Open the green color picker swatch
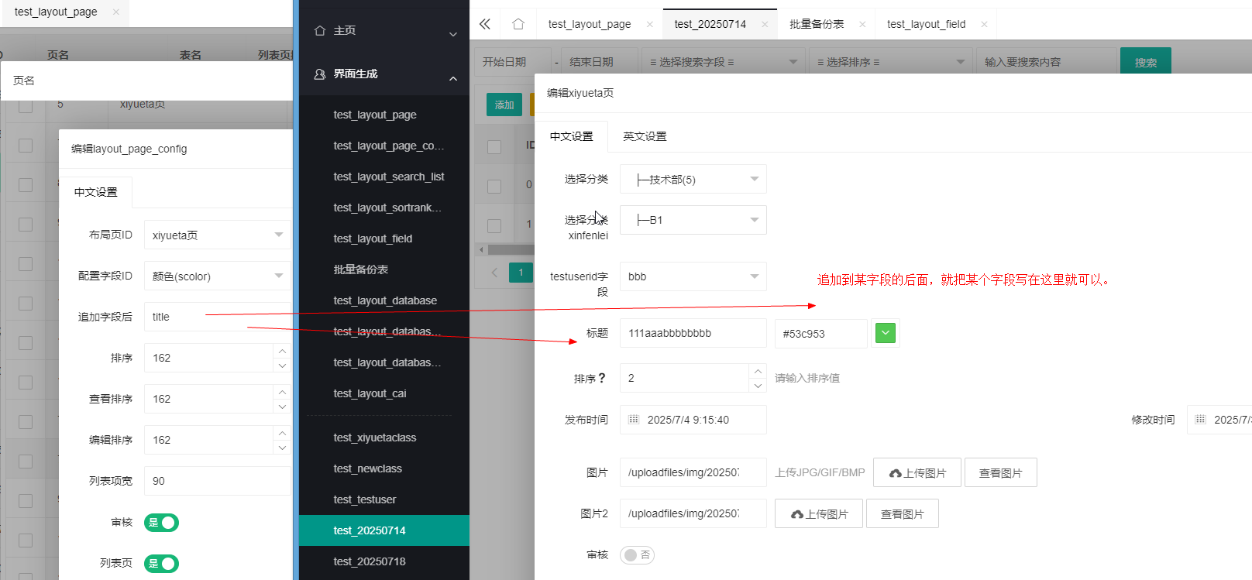Screen dimensions: 1252x580 click(x=885, y=333)
